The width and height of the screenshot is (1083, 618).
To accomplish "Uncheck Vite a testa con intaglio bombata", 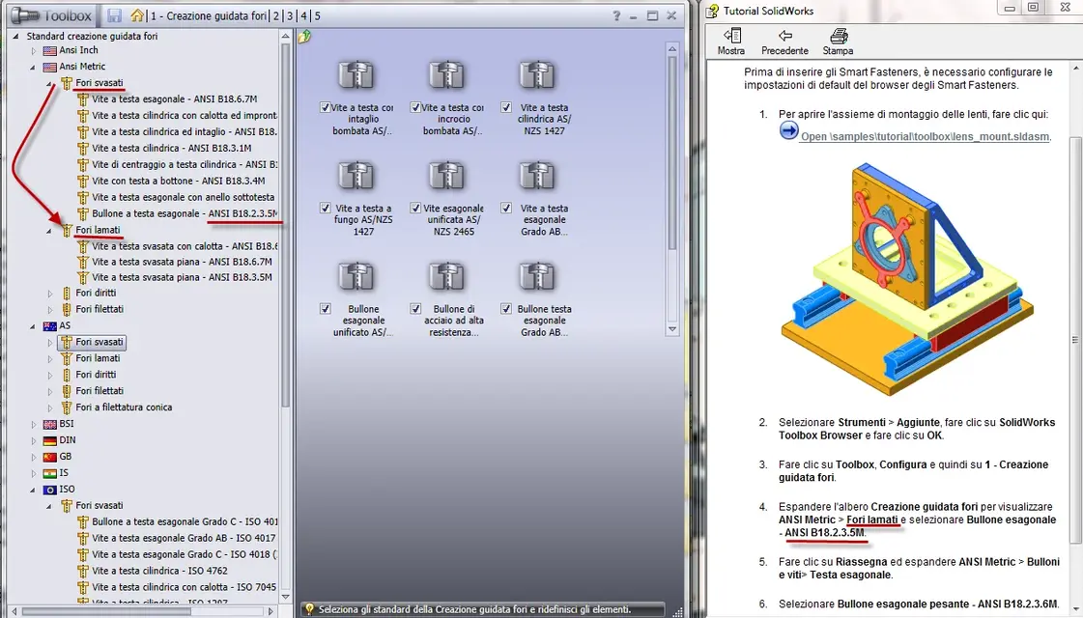I will click(x=326, y=108).
